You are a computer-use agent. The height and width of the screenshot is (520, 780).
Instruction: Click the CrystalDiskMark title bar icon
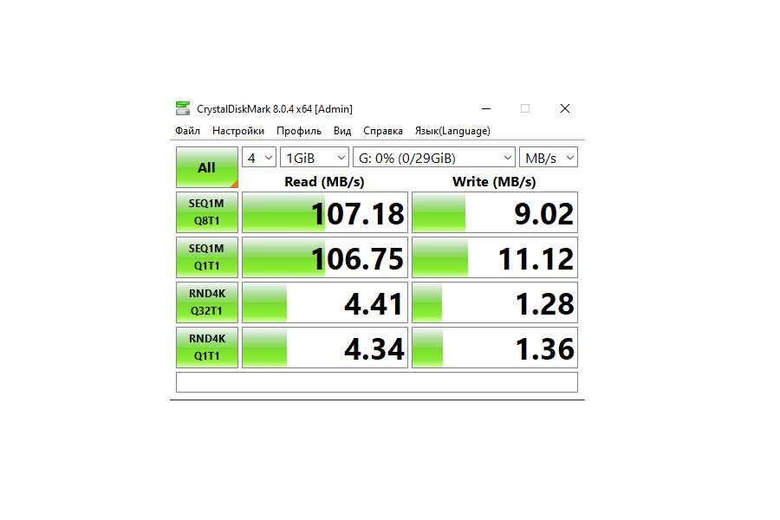point(182,107)
